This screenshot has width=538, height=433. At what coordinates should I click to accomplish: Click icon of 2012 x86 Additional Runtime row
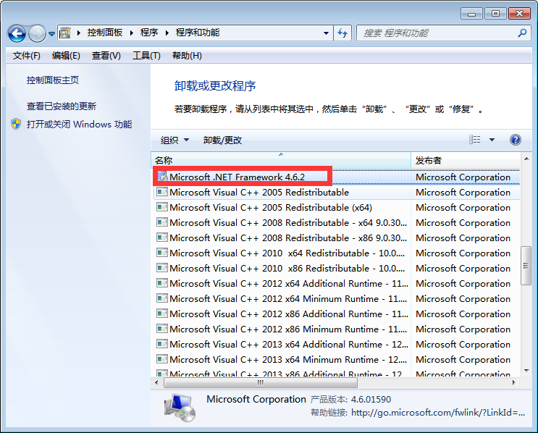162,314
